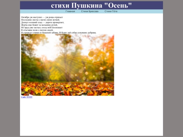Click the line starting И страждут озими

(59, 32)
